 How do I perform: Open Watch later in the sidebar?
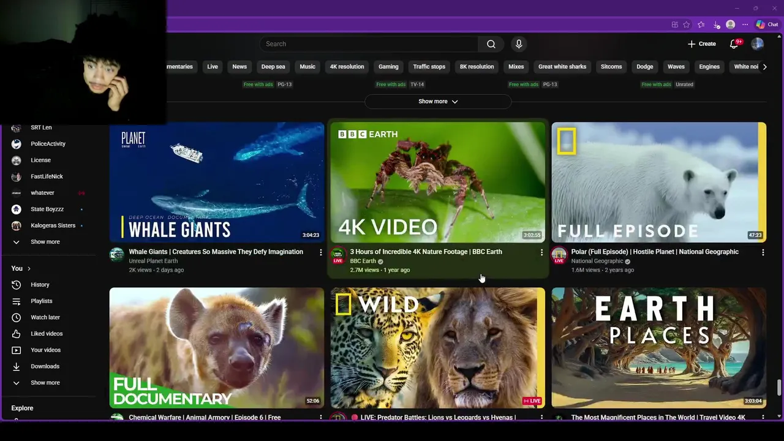point(45,317)
